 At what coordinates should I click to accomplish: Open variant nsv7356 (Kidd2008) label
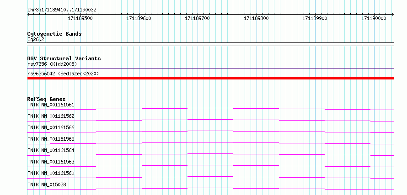tap(52, 64)
